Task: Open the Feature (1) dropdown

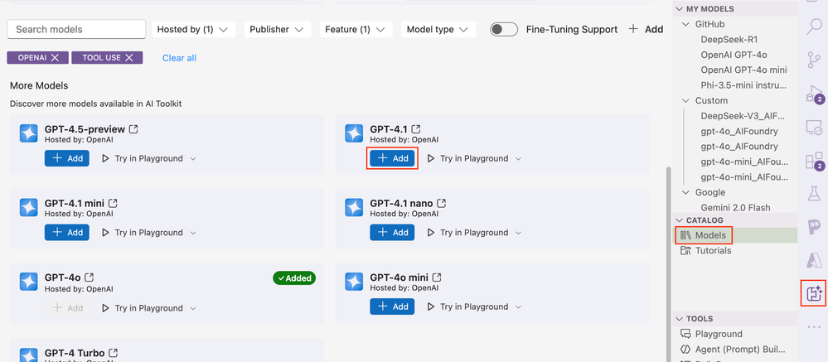Action: coord(356,30)
